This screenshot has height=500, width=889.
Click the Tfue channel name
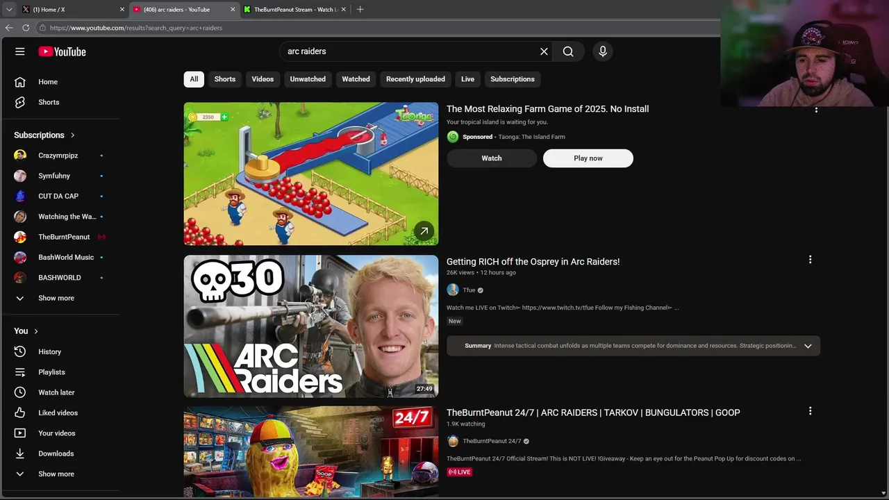[469, 290]
